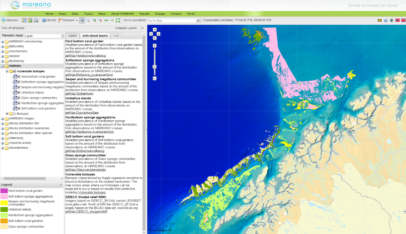Open the Measure tool dropdown arrow
The image size is (406, 234).
[x=77, y=20]
